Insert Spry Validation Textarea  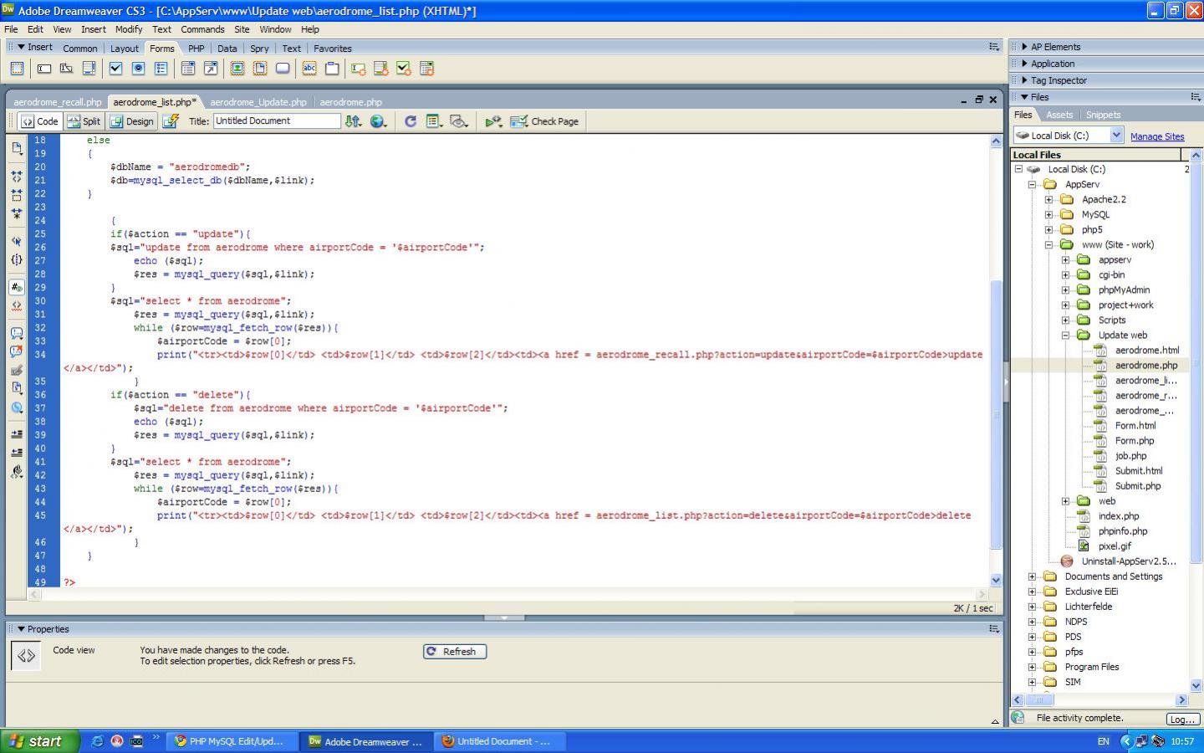[381, 69]
